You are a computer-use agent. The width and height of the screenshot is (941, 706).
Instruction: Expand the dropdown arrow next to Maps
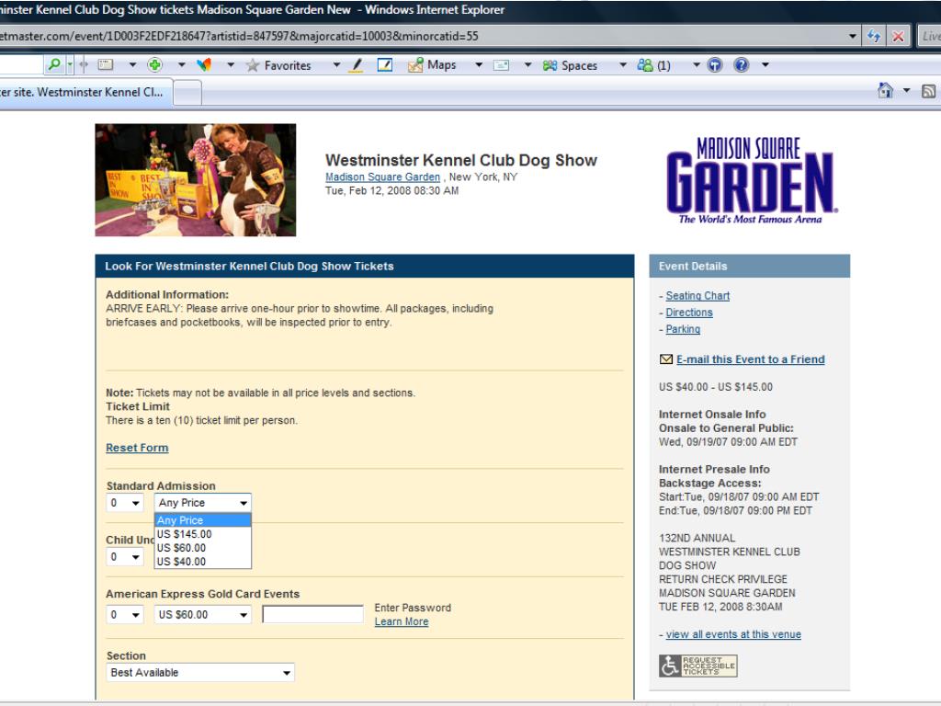coord(479,65)
